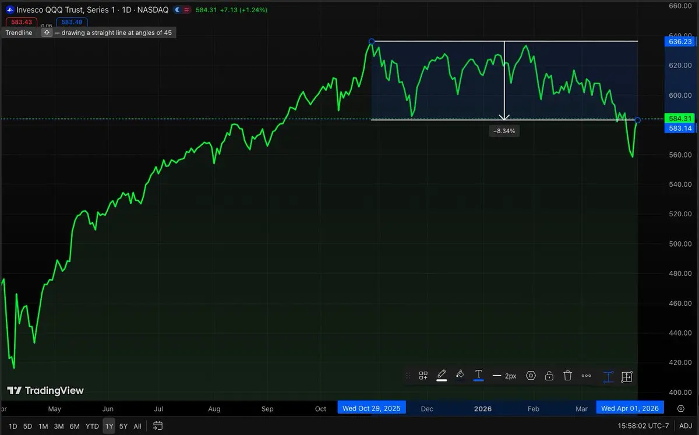The width and height of the screenshot is (699, 435).
Task: Open more options three-dots menu
Action: tap(587, 376)
